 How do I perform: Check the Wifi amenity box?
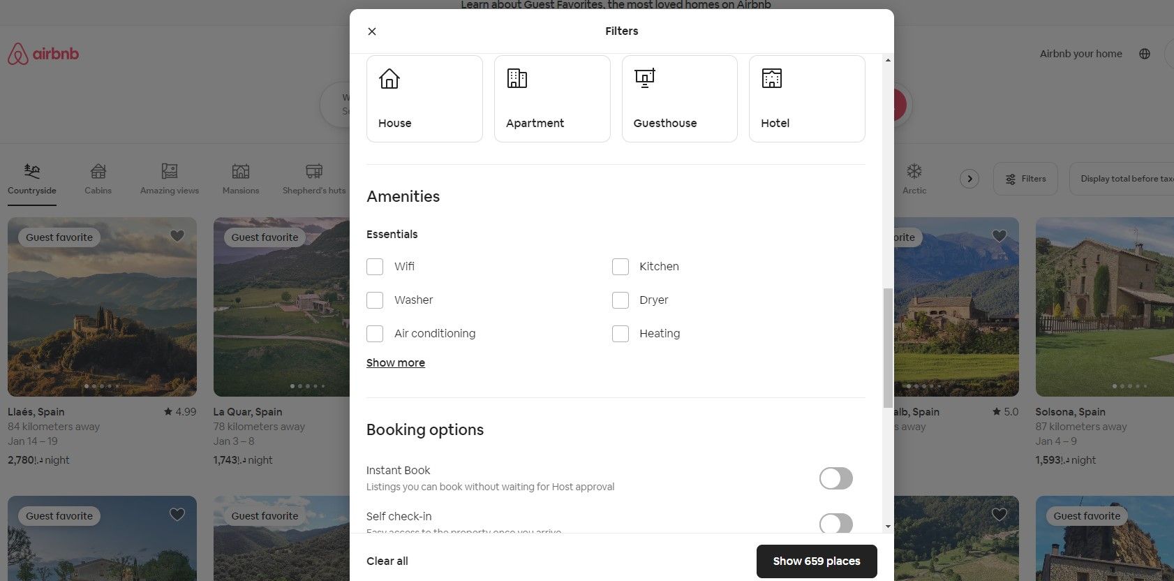[x=375, y=267]
